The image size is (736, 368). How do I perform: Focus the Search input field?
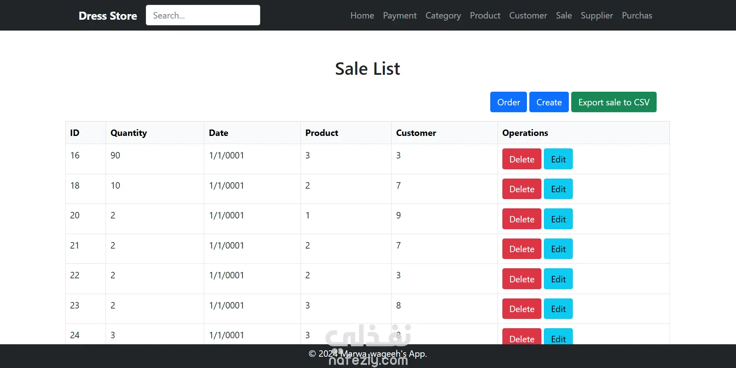point(203,15)
